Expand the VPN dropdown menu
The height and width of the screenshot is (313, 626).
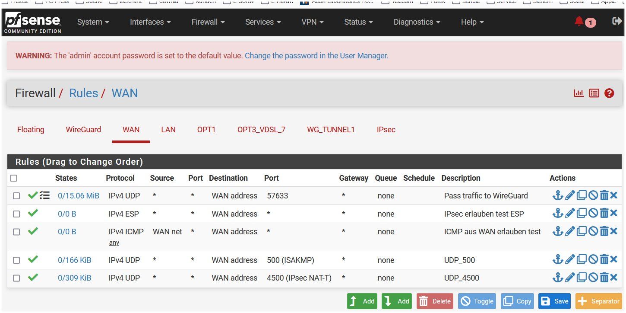pos(313,22)
